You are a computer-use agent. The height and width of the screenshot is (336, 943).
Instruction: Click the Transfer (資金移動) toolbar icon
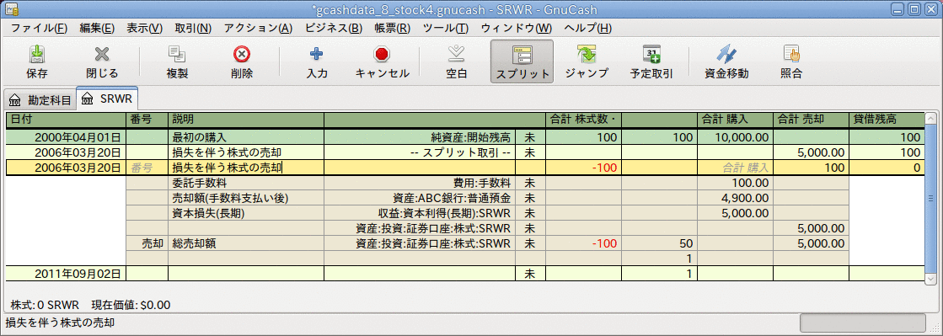(726, 62)
